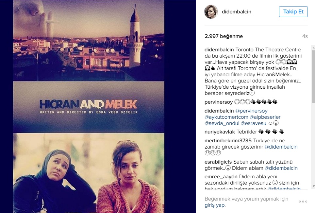The image size is (315, 213).
Task: Open didembalcin username in the header
Action: pyautogui.click(x=237, y=12)
